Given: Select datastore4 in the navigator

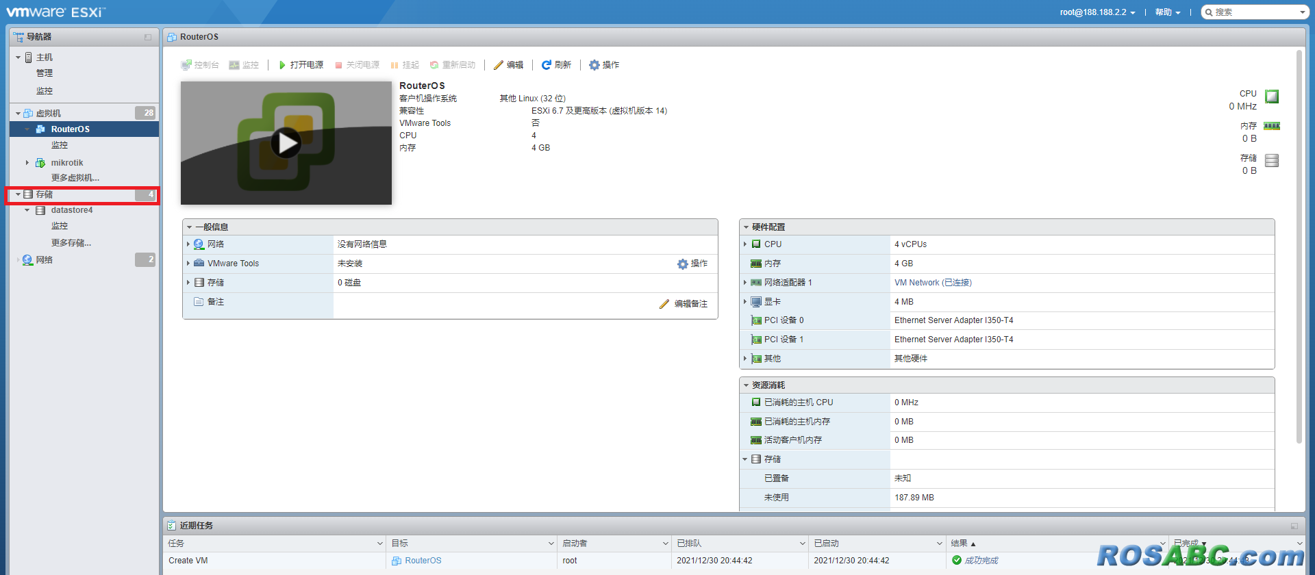Looking at the screenshot, I should pyautogui.click(x=72, y=210).
